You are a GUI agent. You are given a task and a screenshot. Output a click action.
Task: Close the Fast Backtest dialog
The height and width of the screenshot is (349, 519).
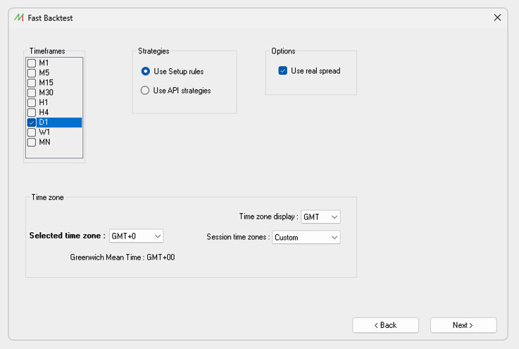(497, 18)
